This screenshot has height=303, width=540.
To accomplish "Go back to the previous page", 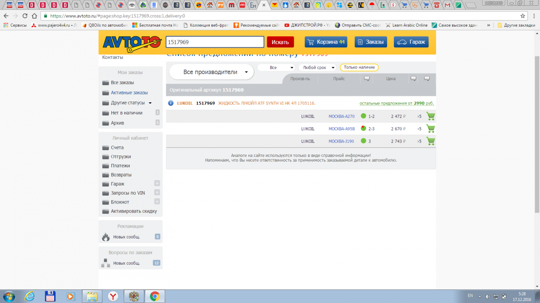I will 6,16.
